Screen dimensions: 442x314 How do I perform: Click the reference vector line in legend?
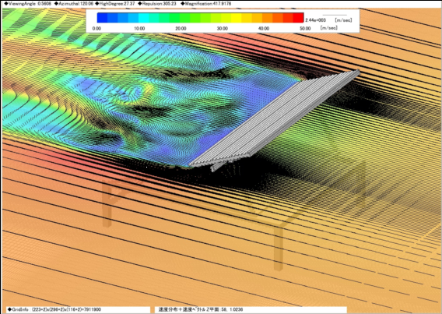[335, 15]
